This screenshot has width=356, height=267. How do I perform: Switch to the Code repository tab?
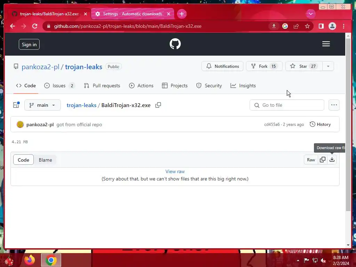[26, 86]
